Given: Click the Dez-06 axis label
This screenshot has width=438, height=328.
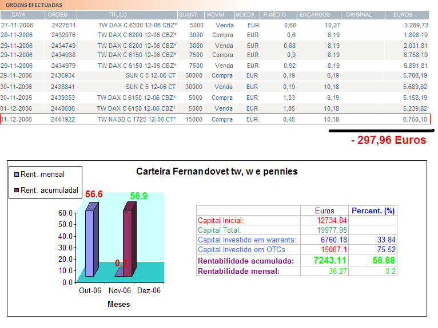Looking at the screenshot, I should pyautogui.click(x=149, y=290).
